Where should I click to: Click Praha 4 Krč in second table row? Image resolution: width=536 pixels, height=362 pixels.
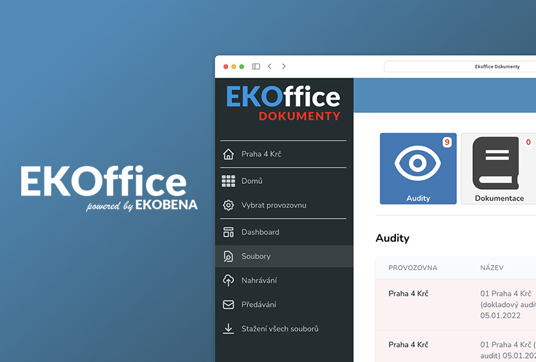pyautogui.click(x=409, y=345)
